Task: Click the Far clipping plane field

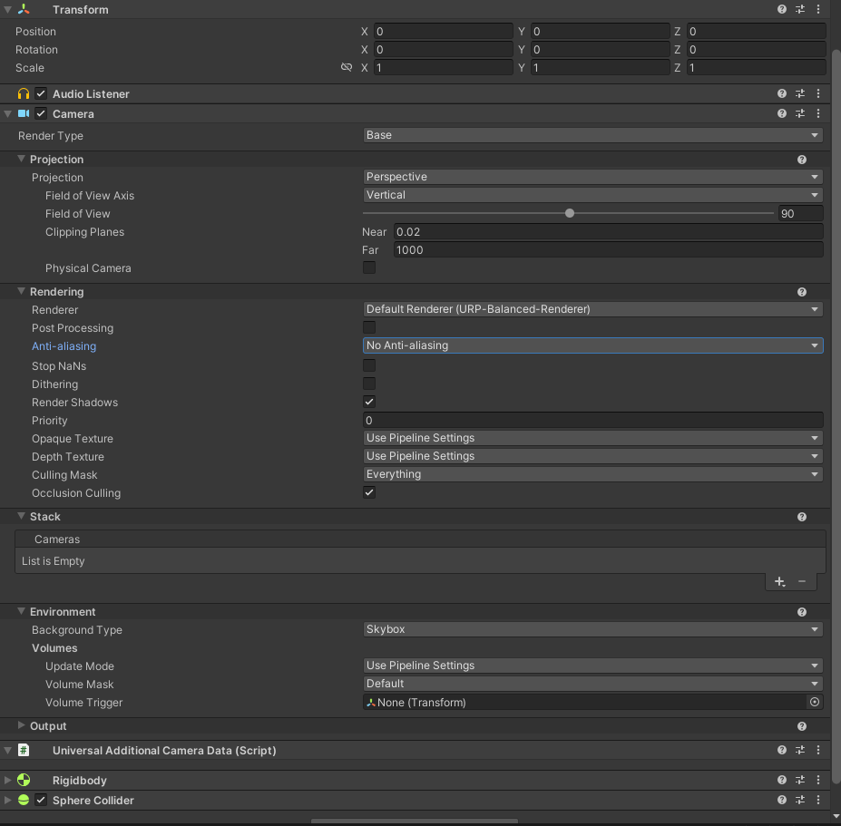Action: [608, 249]
